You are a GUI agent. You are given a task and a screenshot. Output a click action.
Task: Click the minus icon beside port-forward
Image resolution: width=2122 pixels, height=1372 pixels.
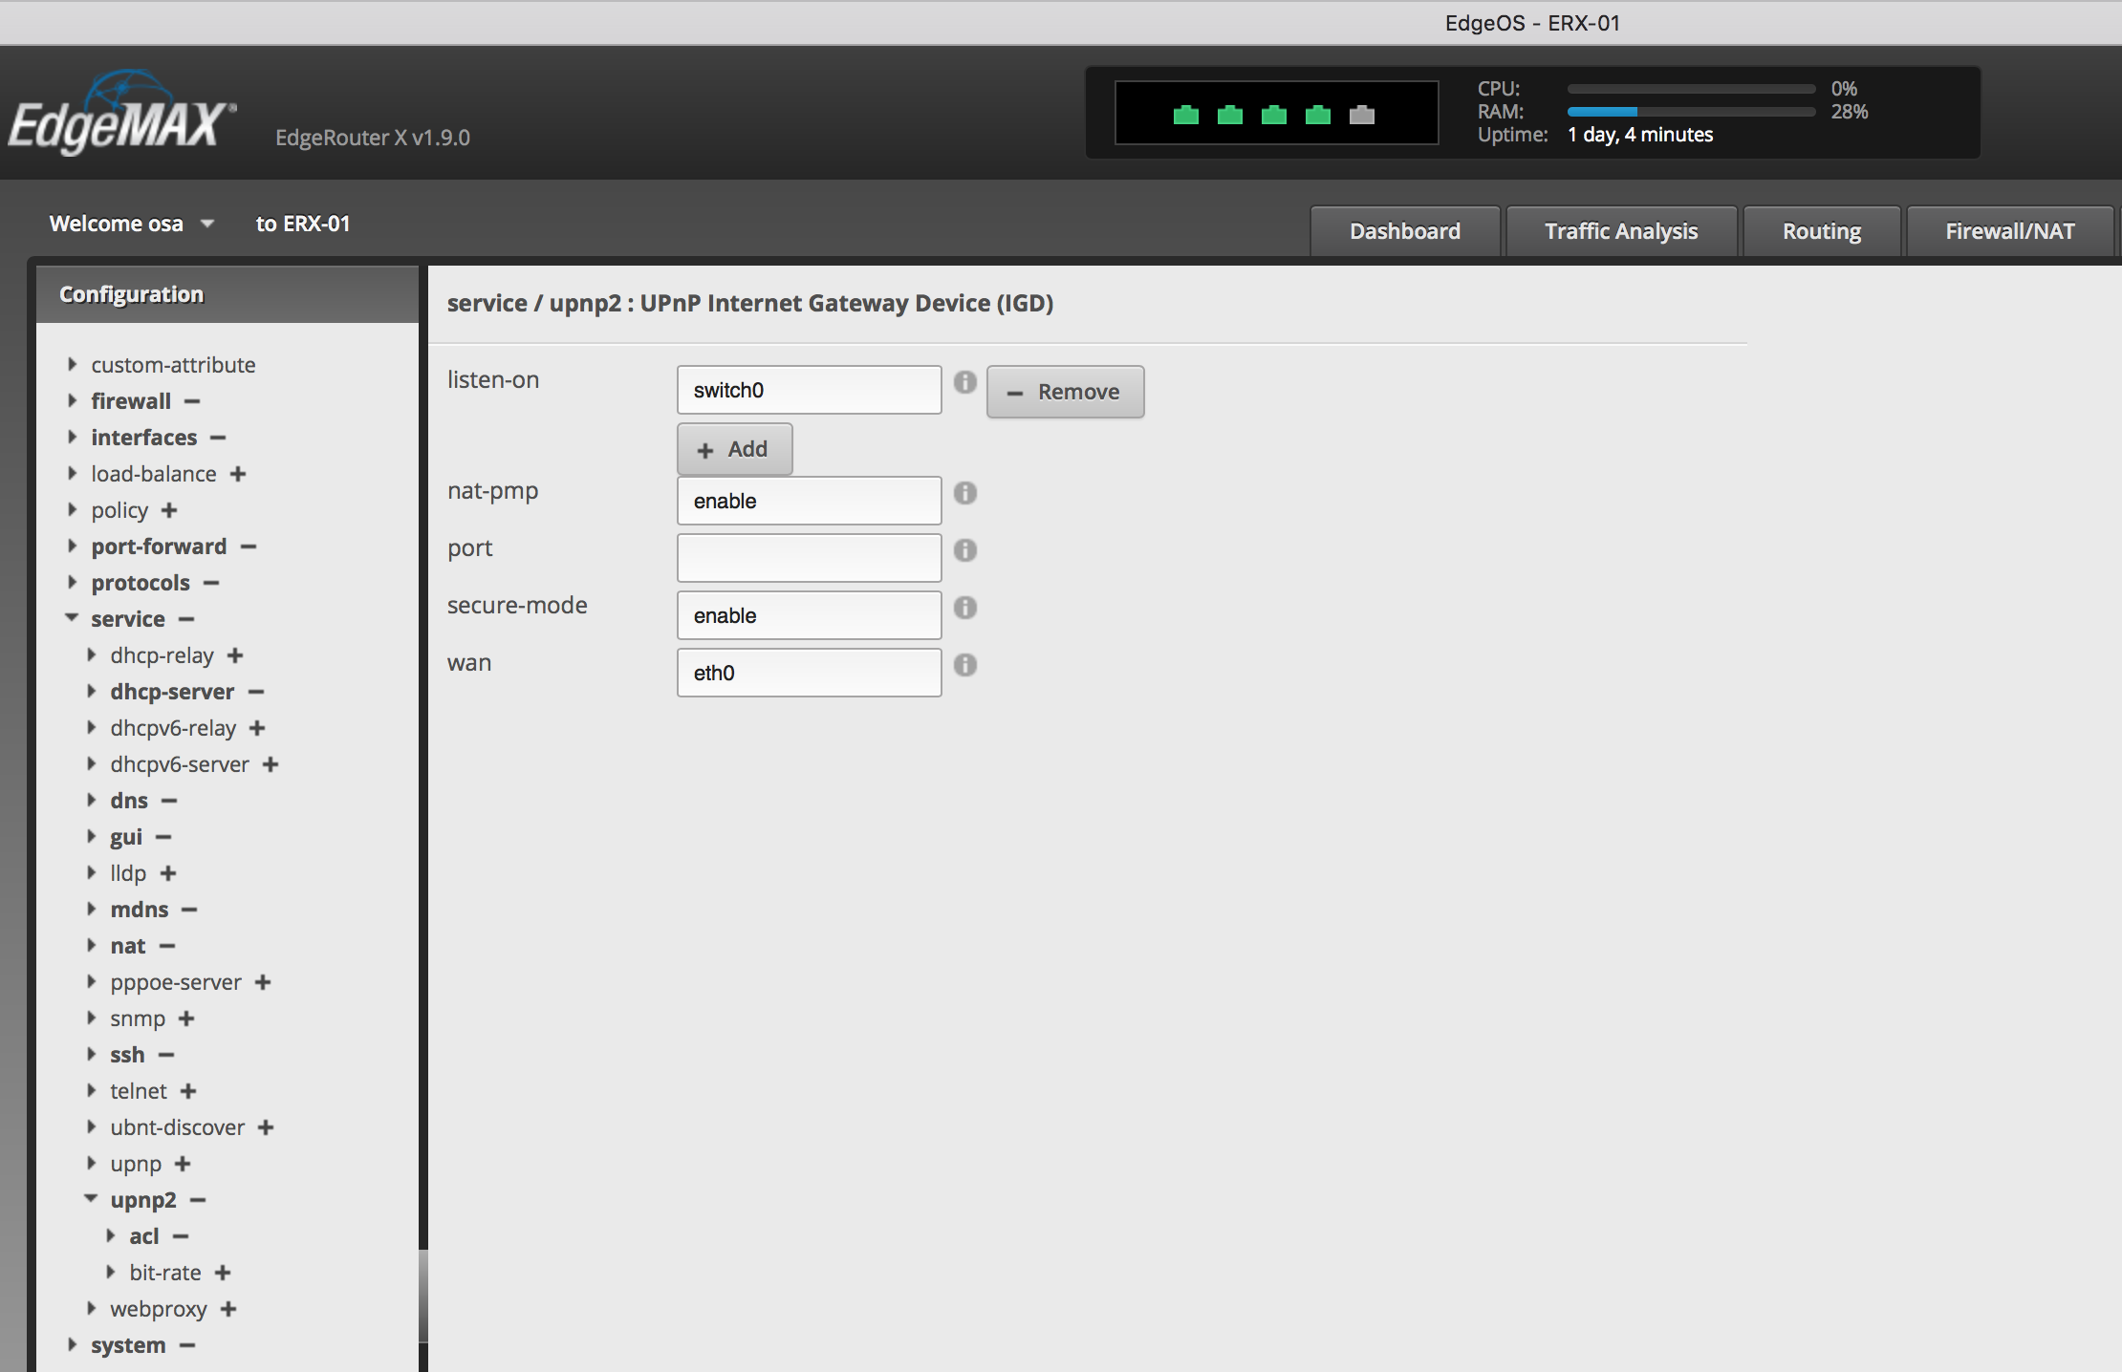249,547
